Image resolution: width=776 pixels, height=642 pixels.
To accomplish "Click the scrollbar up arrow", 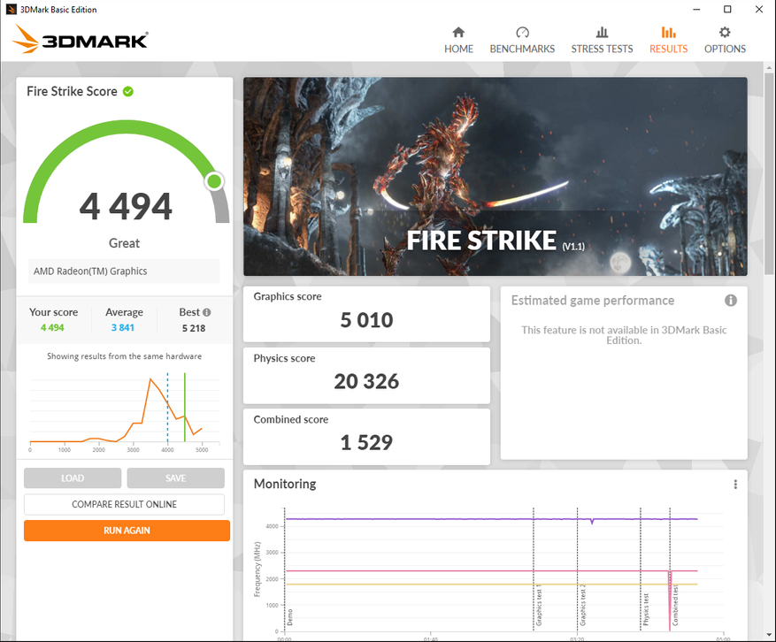I will click(769, 67).
